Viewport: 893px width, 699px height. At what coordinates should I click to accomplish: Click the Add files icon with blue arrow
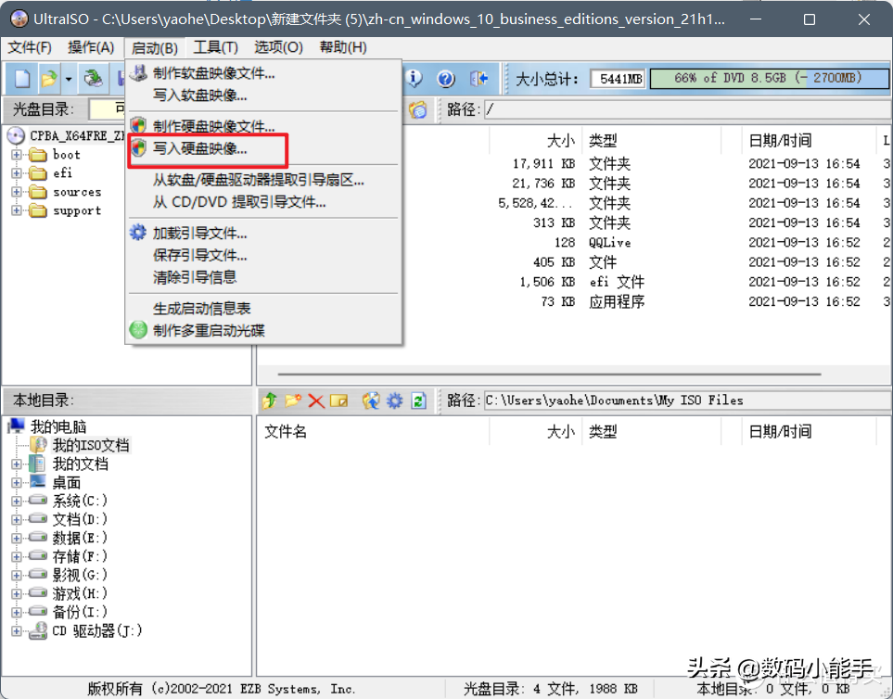371,400
